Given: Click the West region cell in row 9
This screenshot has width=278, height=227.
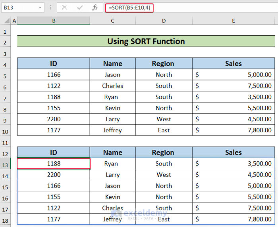Looking at the screenshot, I should (x=164, y=119).
